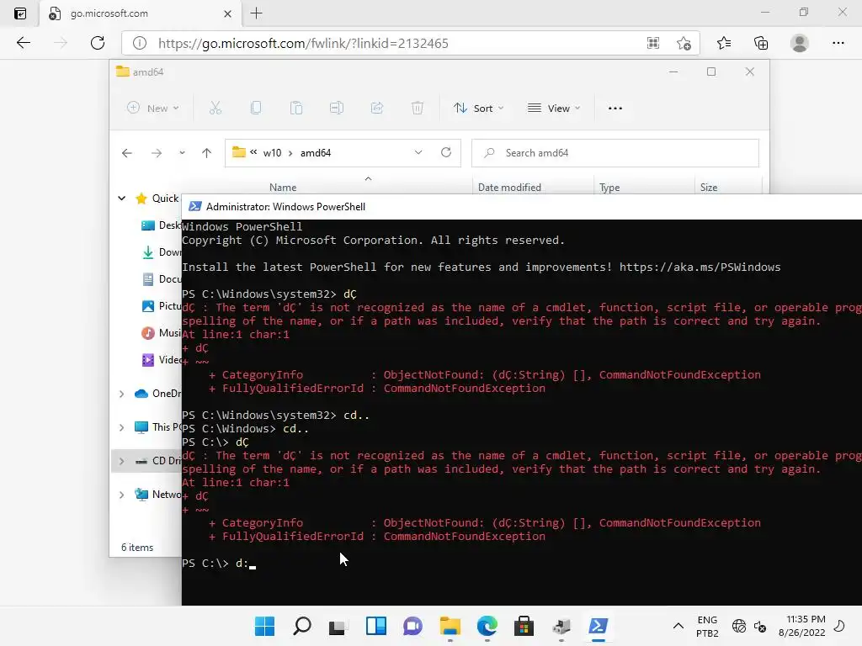862x646 pixels.
Task: Select Desktop in the navigation pane
Action: point(161,225)
